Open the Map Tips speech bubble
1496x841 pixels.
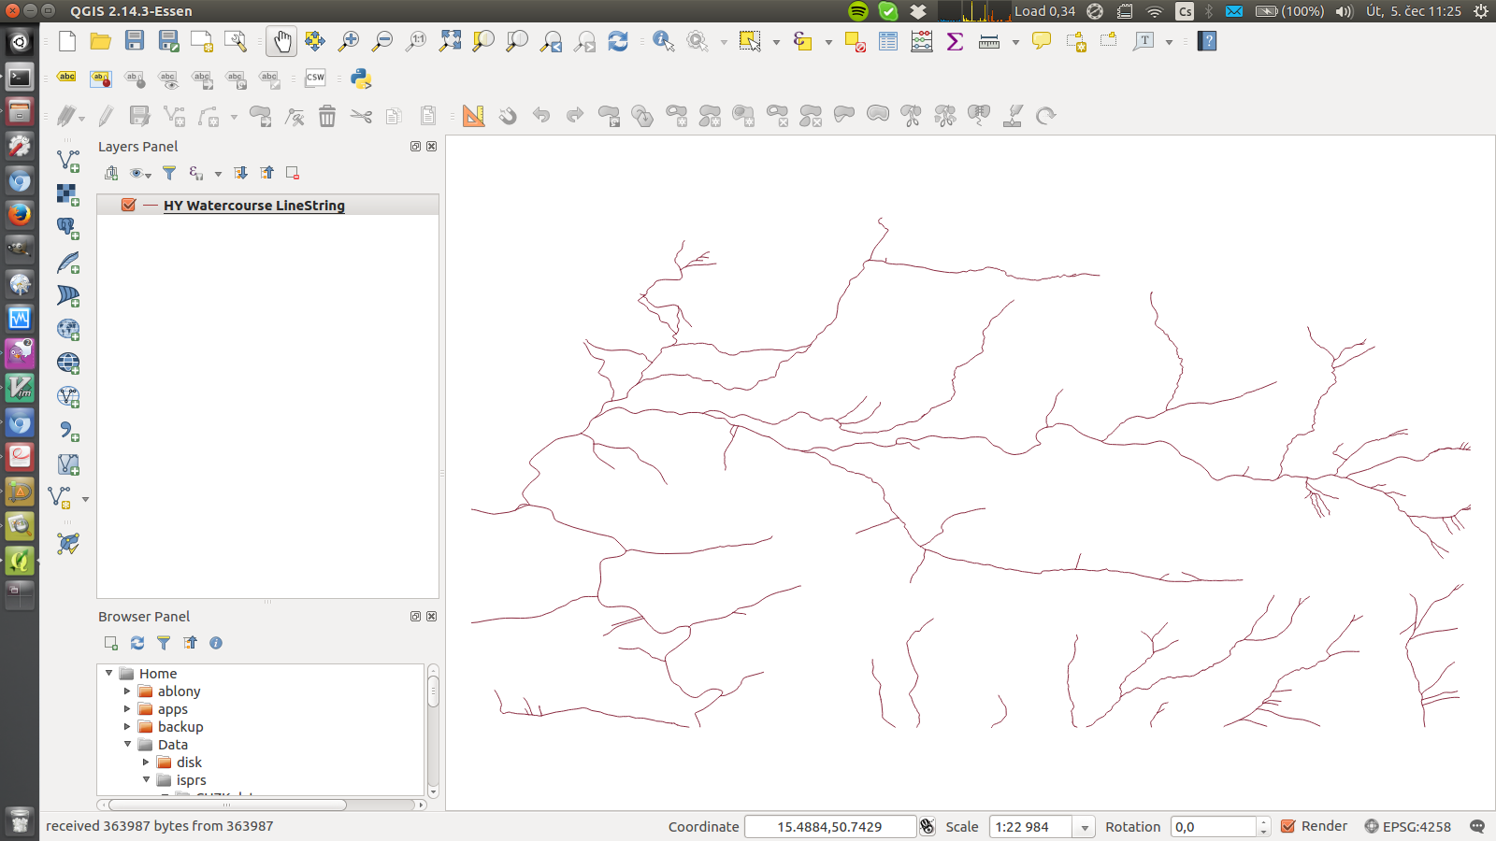1042,41
